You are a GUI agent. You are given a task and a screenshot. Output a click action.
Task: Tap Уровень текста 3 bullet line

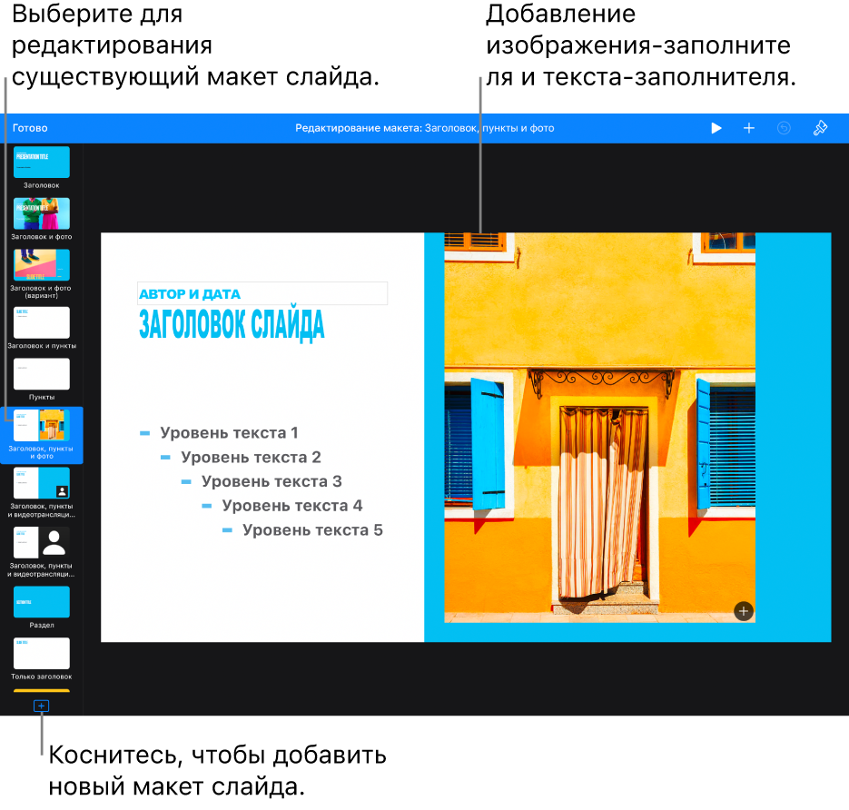coord(262,481)
